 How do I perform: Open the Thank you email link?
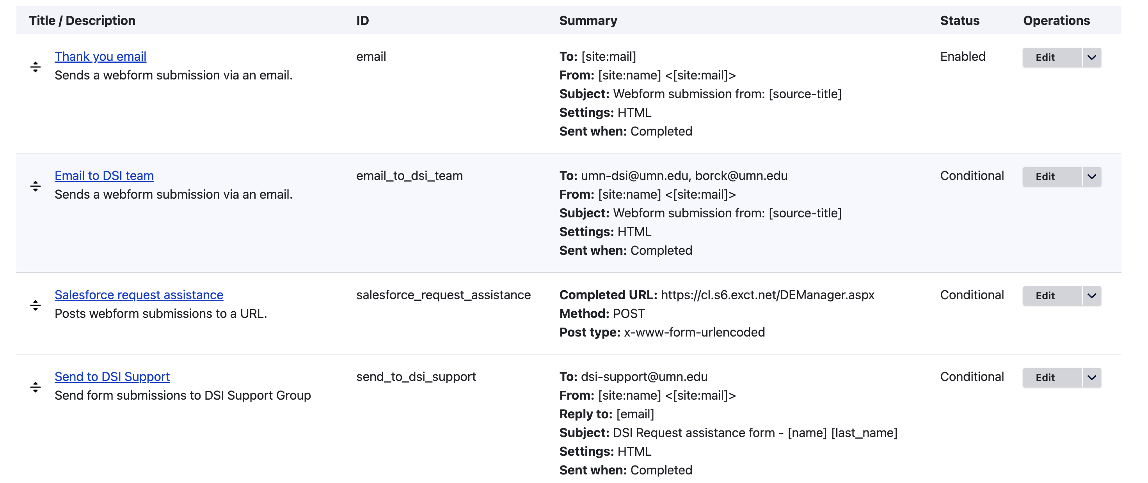coord(100,56)
